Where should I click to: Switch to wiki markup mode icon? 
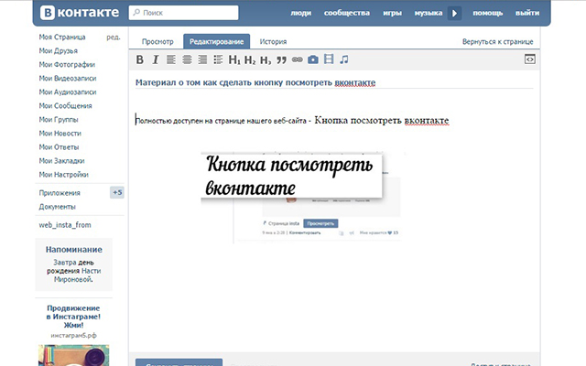click(x=530, y=59)
